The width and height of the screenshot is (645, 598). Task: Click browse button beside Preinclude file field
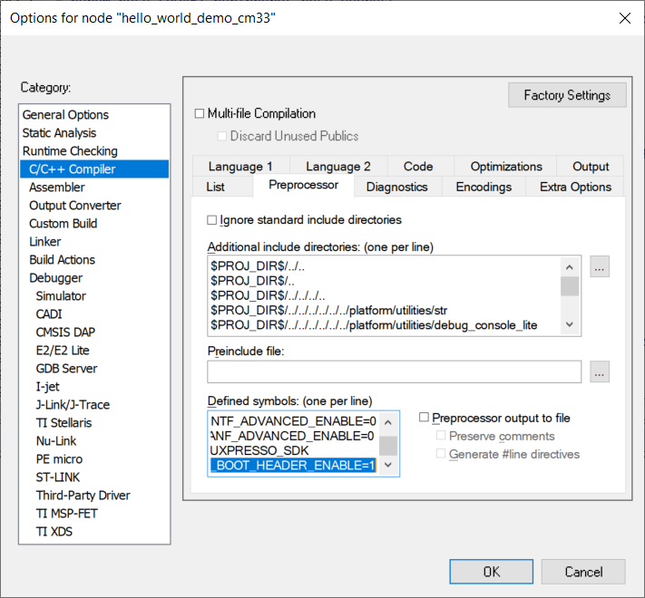(x=599, y=371)
